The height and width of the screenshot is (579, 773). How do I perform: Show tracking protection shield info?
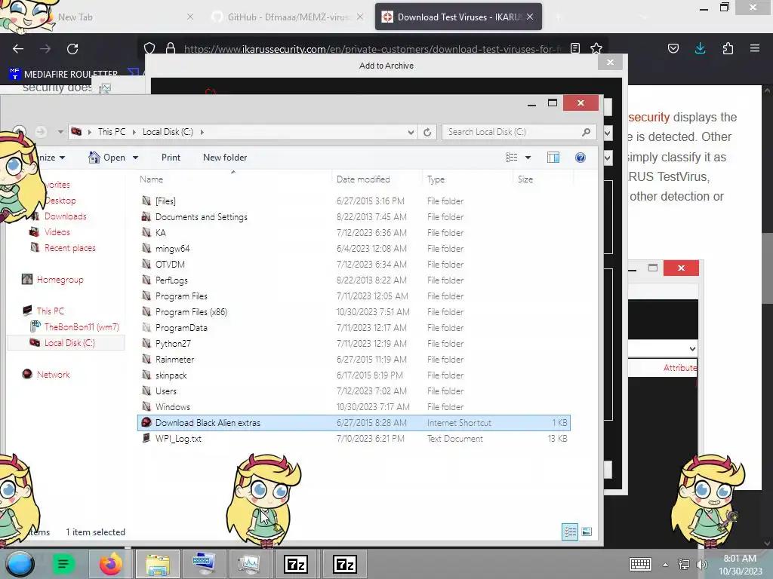point(149,48)
